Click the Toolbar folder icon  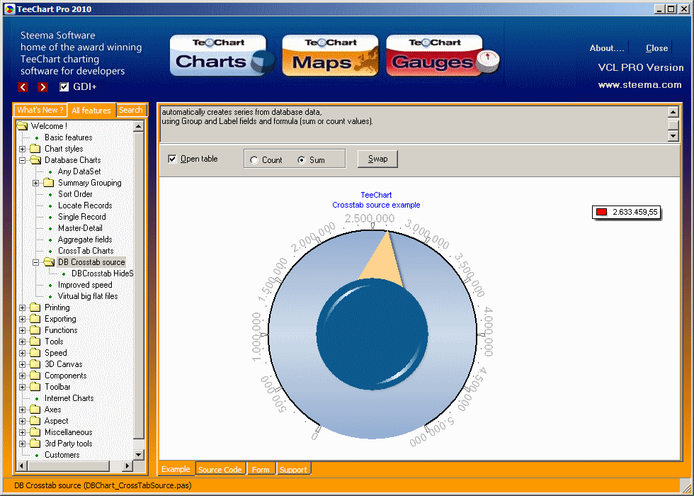tap(35, 387)
